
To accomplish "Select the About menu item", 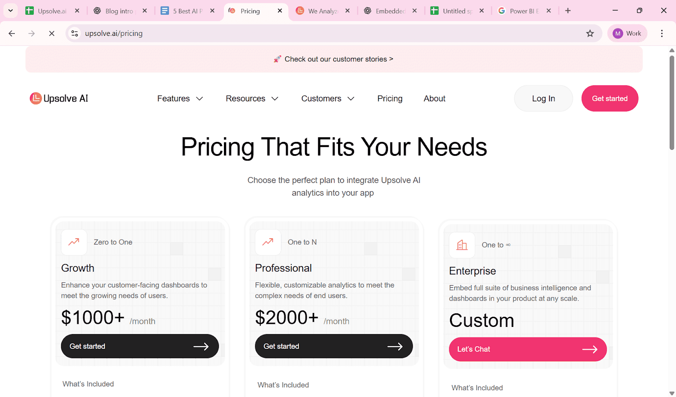I will 434,98.
